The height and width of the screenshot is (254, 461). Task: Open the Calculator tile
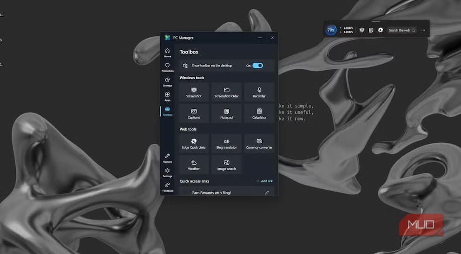(259, 114)
